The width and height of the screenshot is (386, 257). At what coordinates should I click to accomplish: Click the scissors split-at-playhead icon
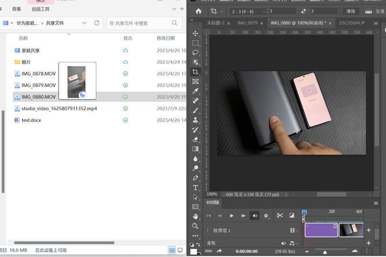coord(279,216)
